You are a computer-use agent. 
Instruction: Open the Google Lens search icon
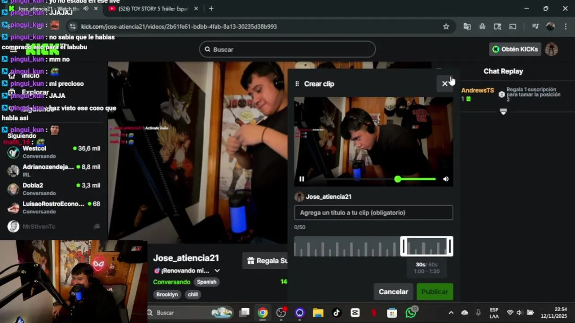(497, 26)
